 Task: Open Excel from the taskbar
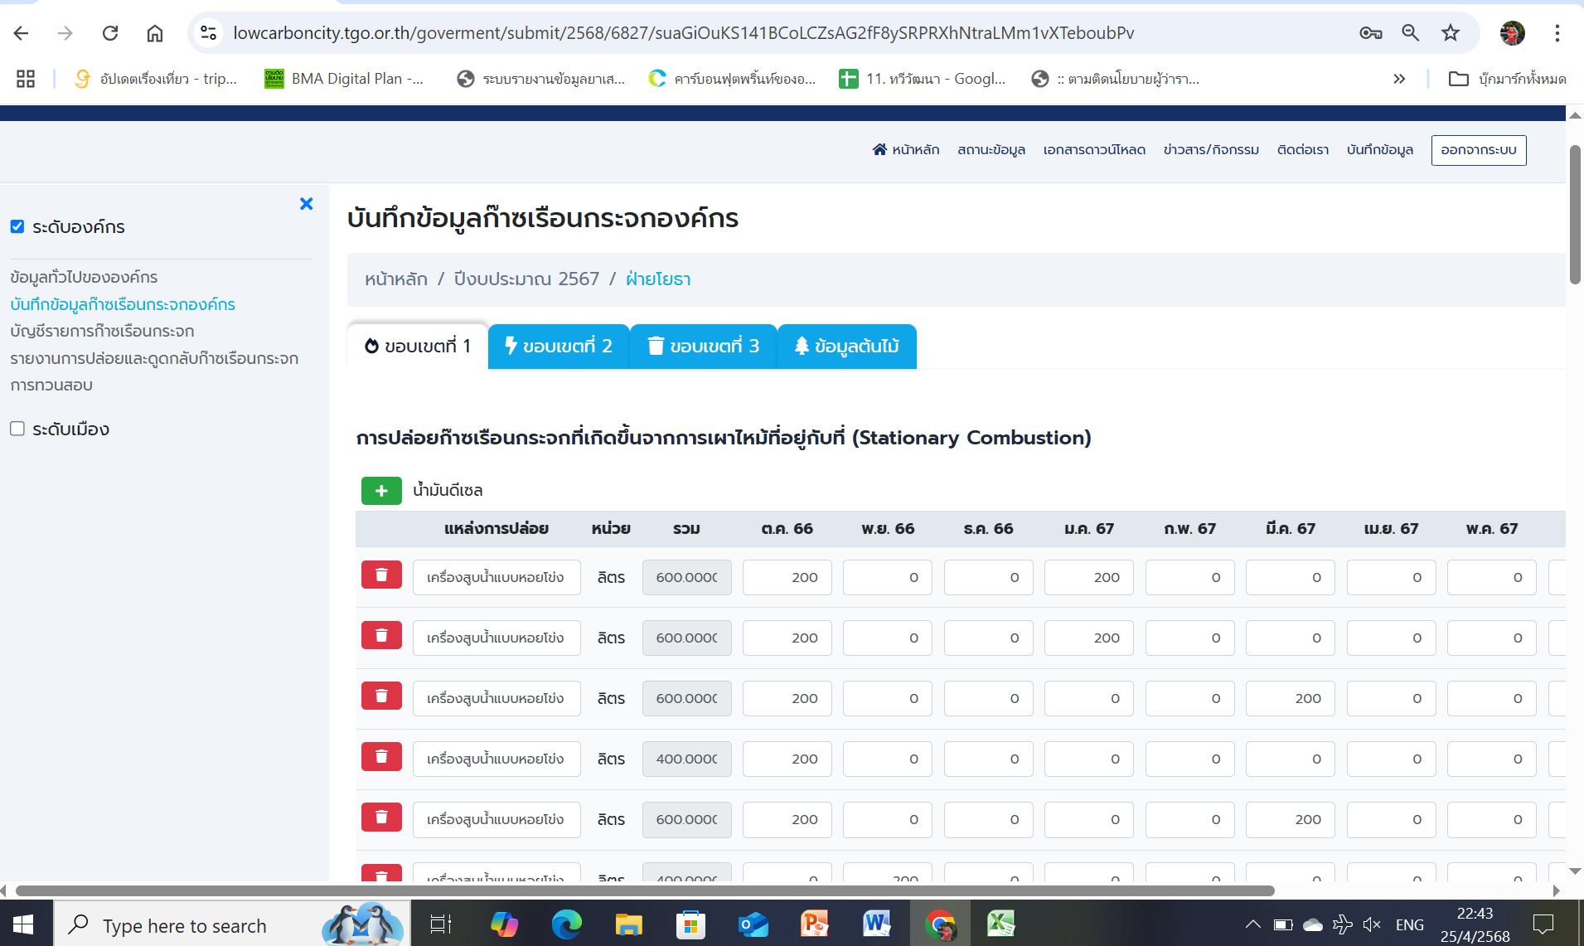click(1000, 924)
